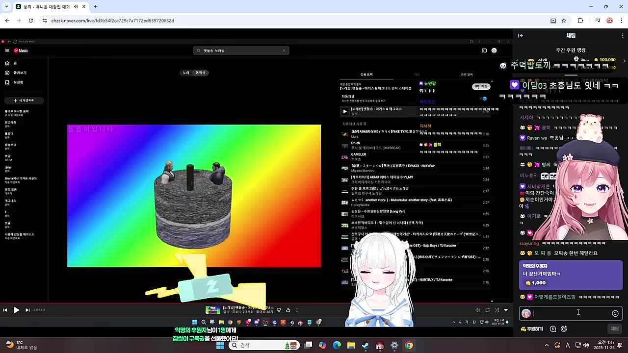Viewport: 628px width, 353px height.
Task: Click the player volume icon
Action: [478, 310]
